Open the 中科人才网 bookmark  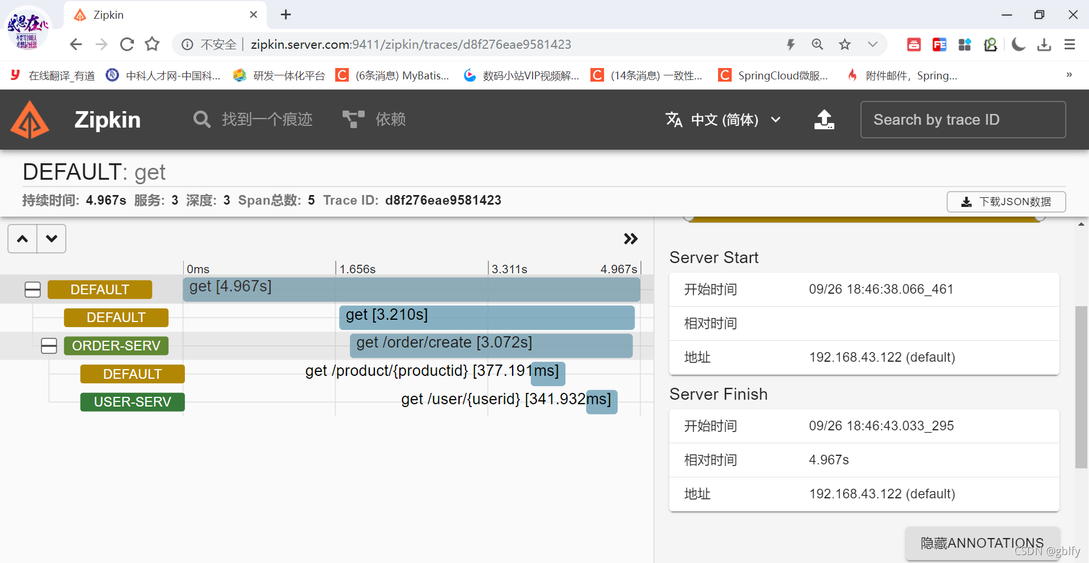[163, 75]
